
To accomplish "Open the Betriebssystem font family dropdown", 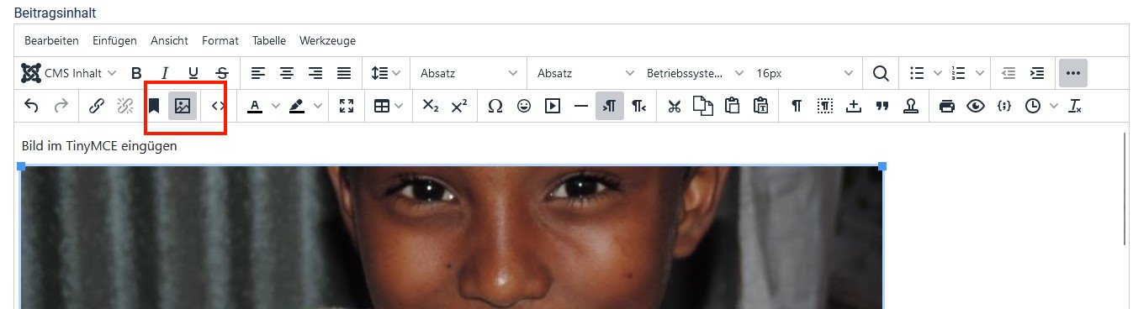I will tap(696, 73).
